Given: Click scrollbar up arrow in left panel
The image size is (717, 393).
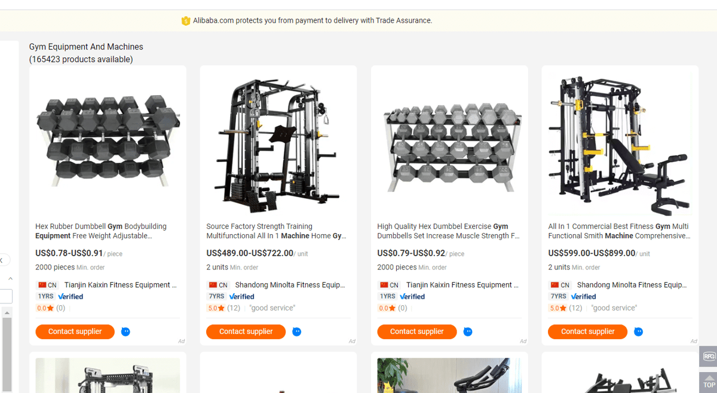Looking at the screenshot, I should (7, 313).
